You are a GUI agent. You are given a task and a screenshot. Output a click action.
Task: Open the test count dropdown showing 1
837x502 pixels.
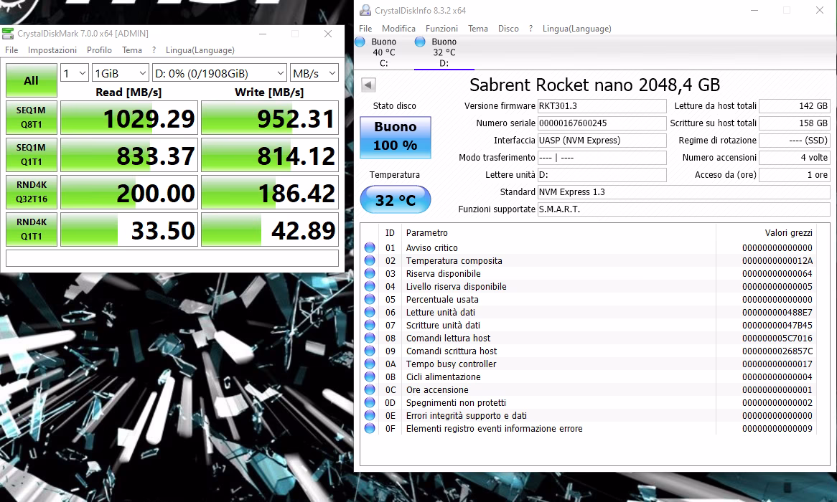74,73
